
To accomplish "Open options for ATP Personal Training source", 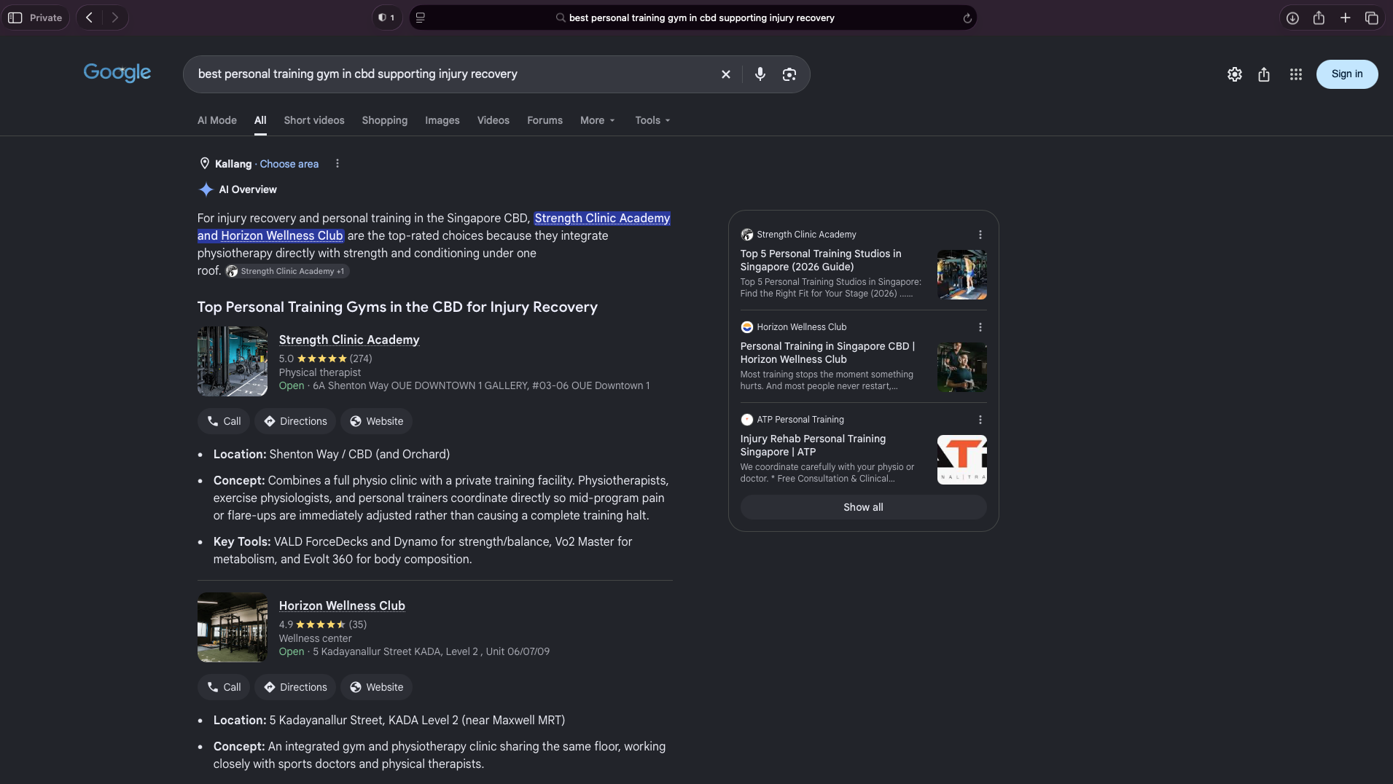I will 980,420.
